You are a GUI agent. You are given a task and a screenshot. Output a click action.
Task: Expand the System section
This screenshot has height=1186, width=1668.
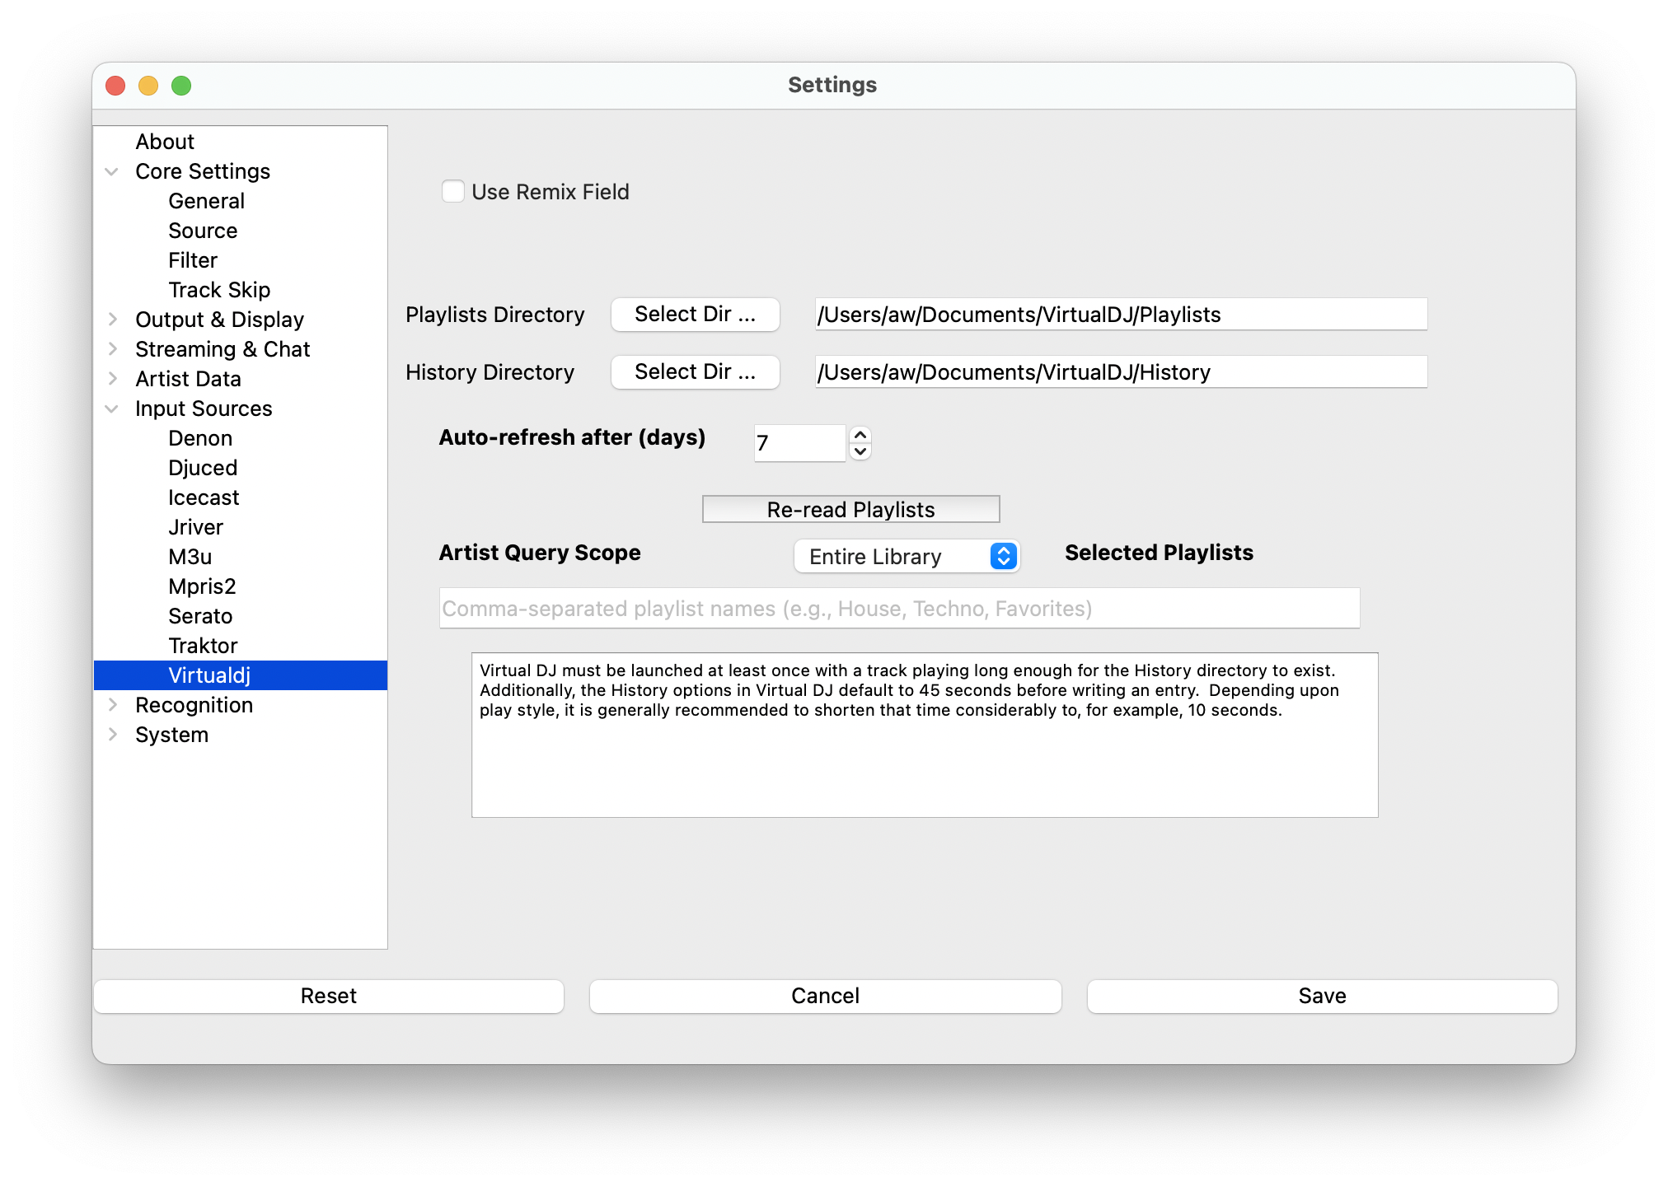tap(112, 735)
